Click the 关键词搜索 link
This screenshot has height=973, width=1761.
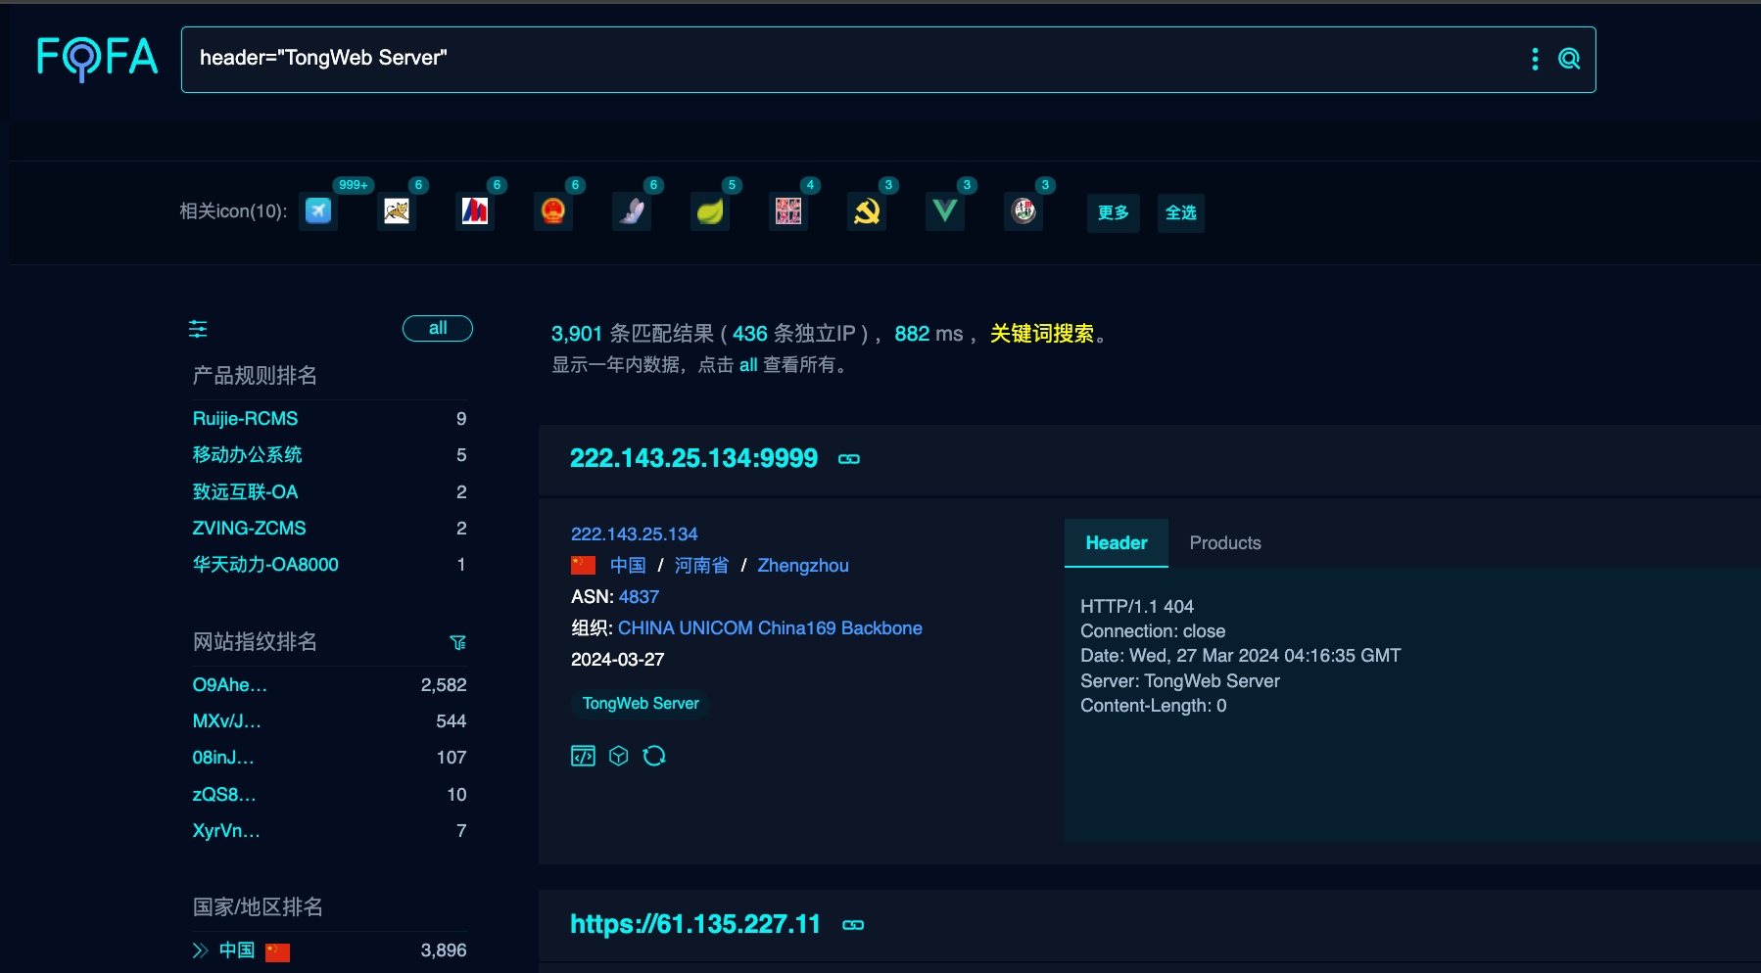(1043, 333)
